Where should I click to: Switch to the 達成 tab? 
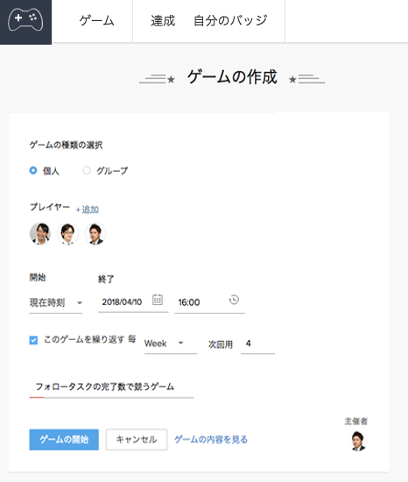pos(163,21)
